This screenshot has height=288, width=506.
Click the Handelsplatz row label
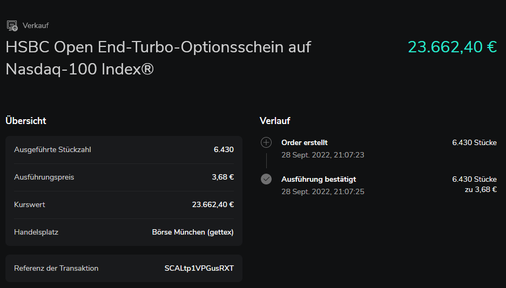[36, 232]
